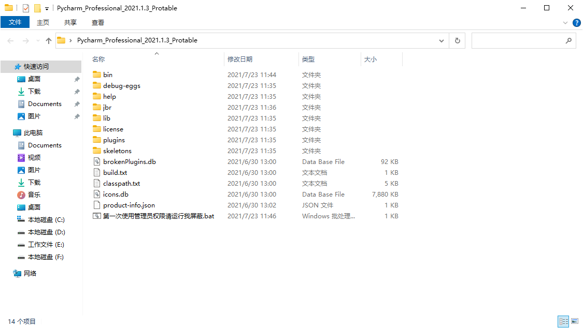Open the 文件 menu
The width and height of the screenshot is (583, 328).
pos(15,22)
